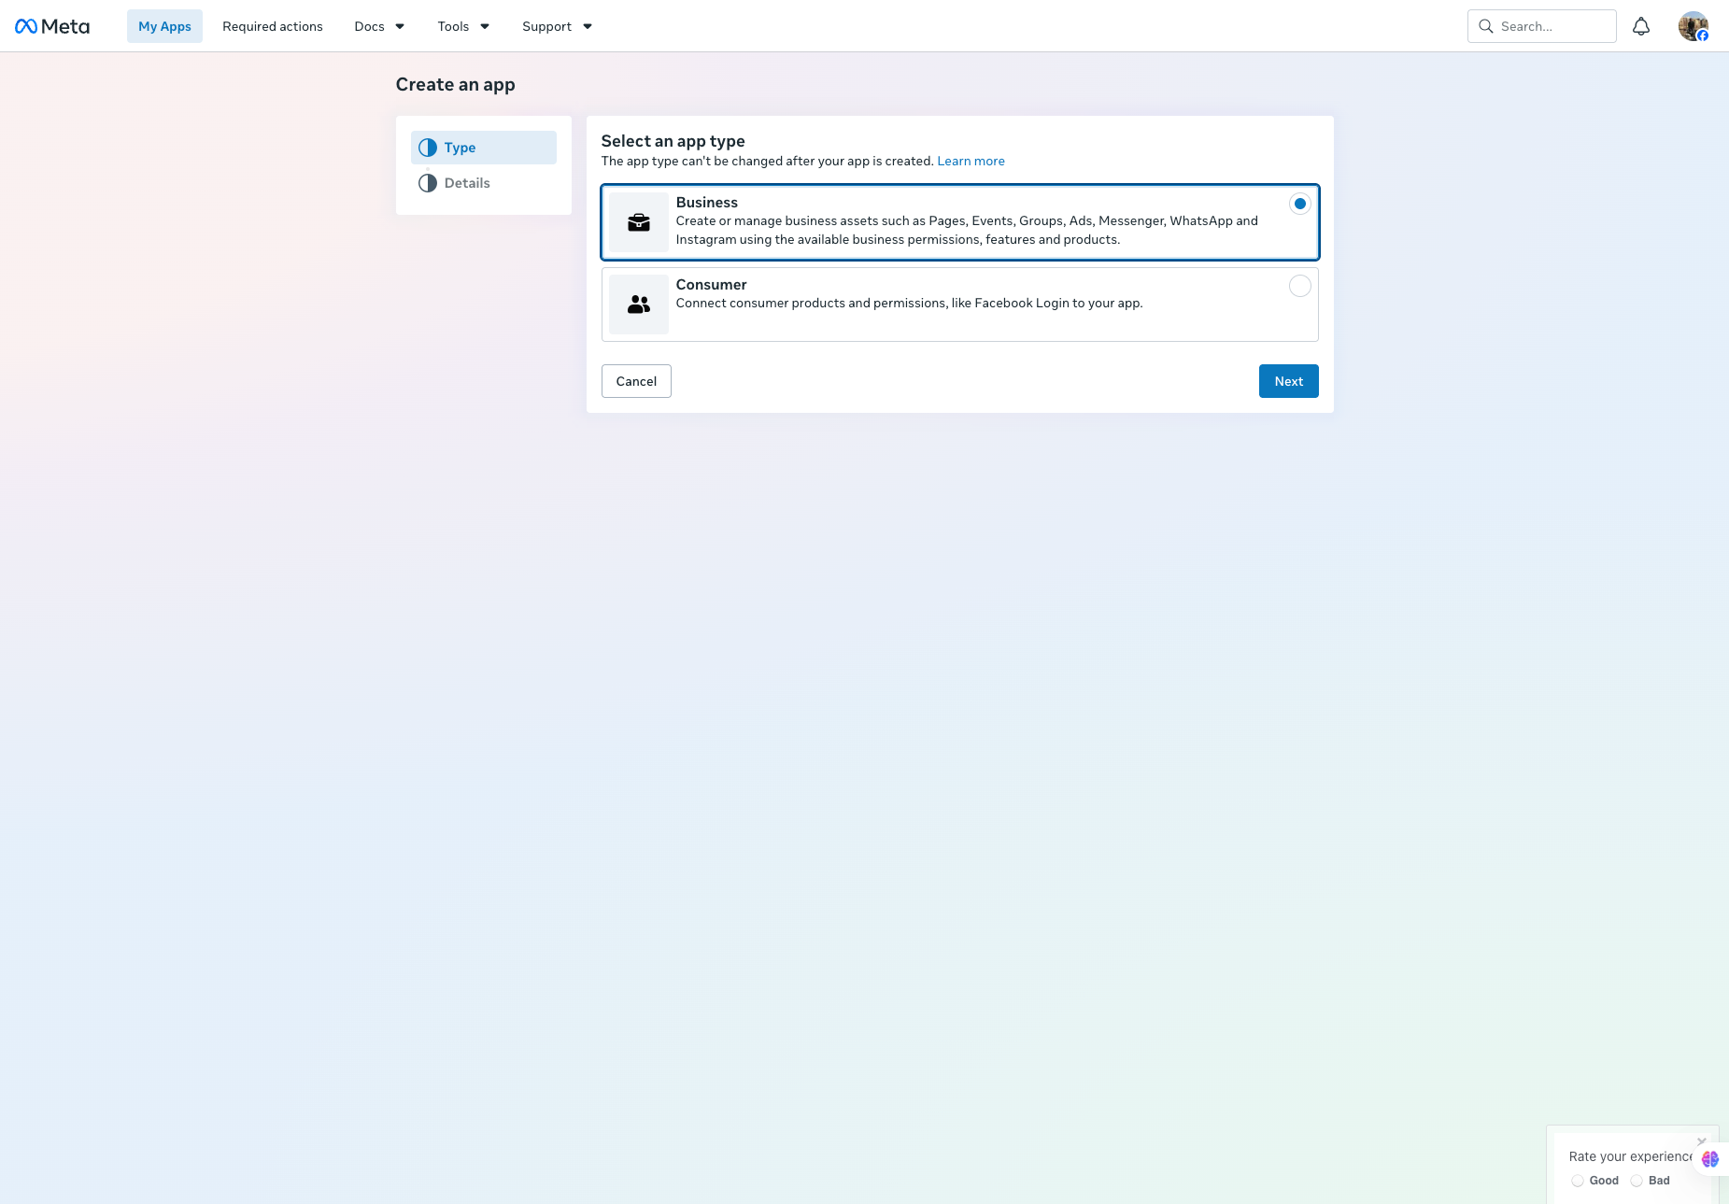Expand the Tools dropdown menu
This screenshot has height=1204, width=1729.
point(463,26)
